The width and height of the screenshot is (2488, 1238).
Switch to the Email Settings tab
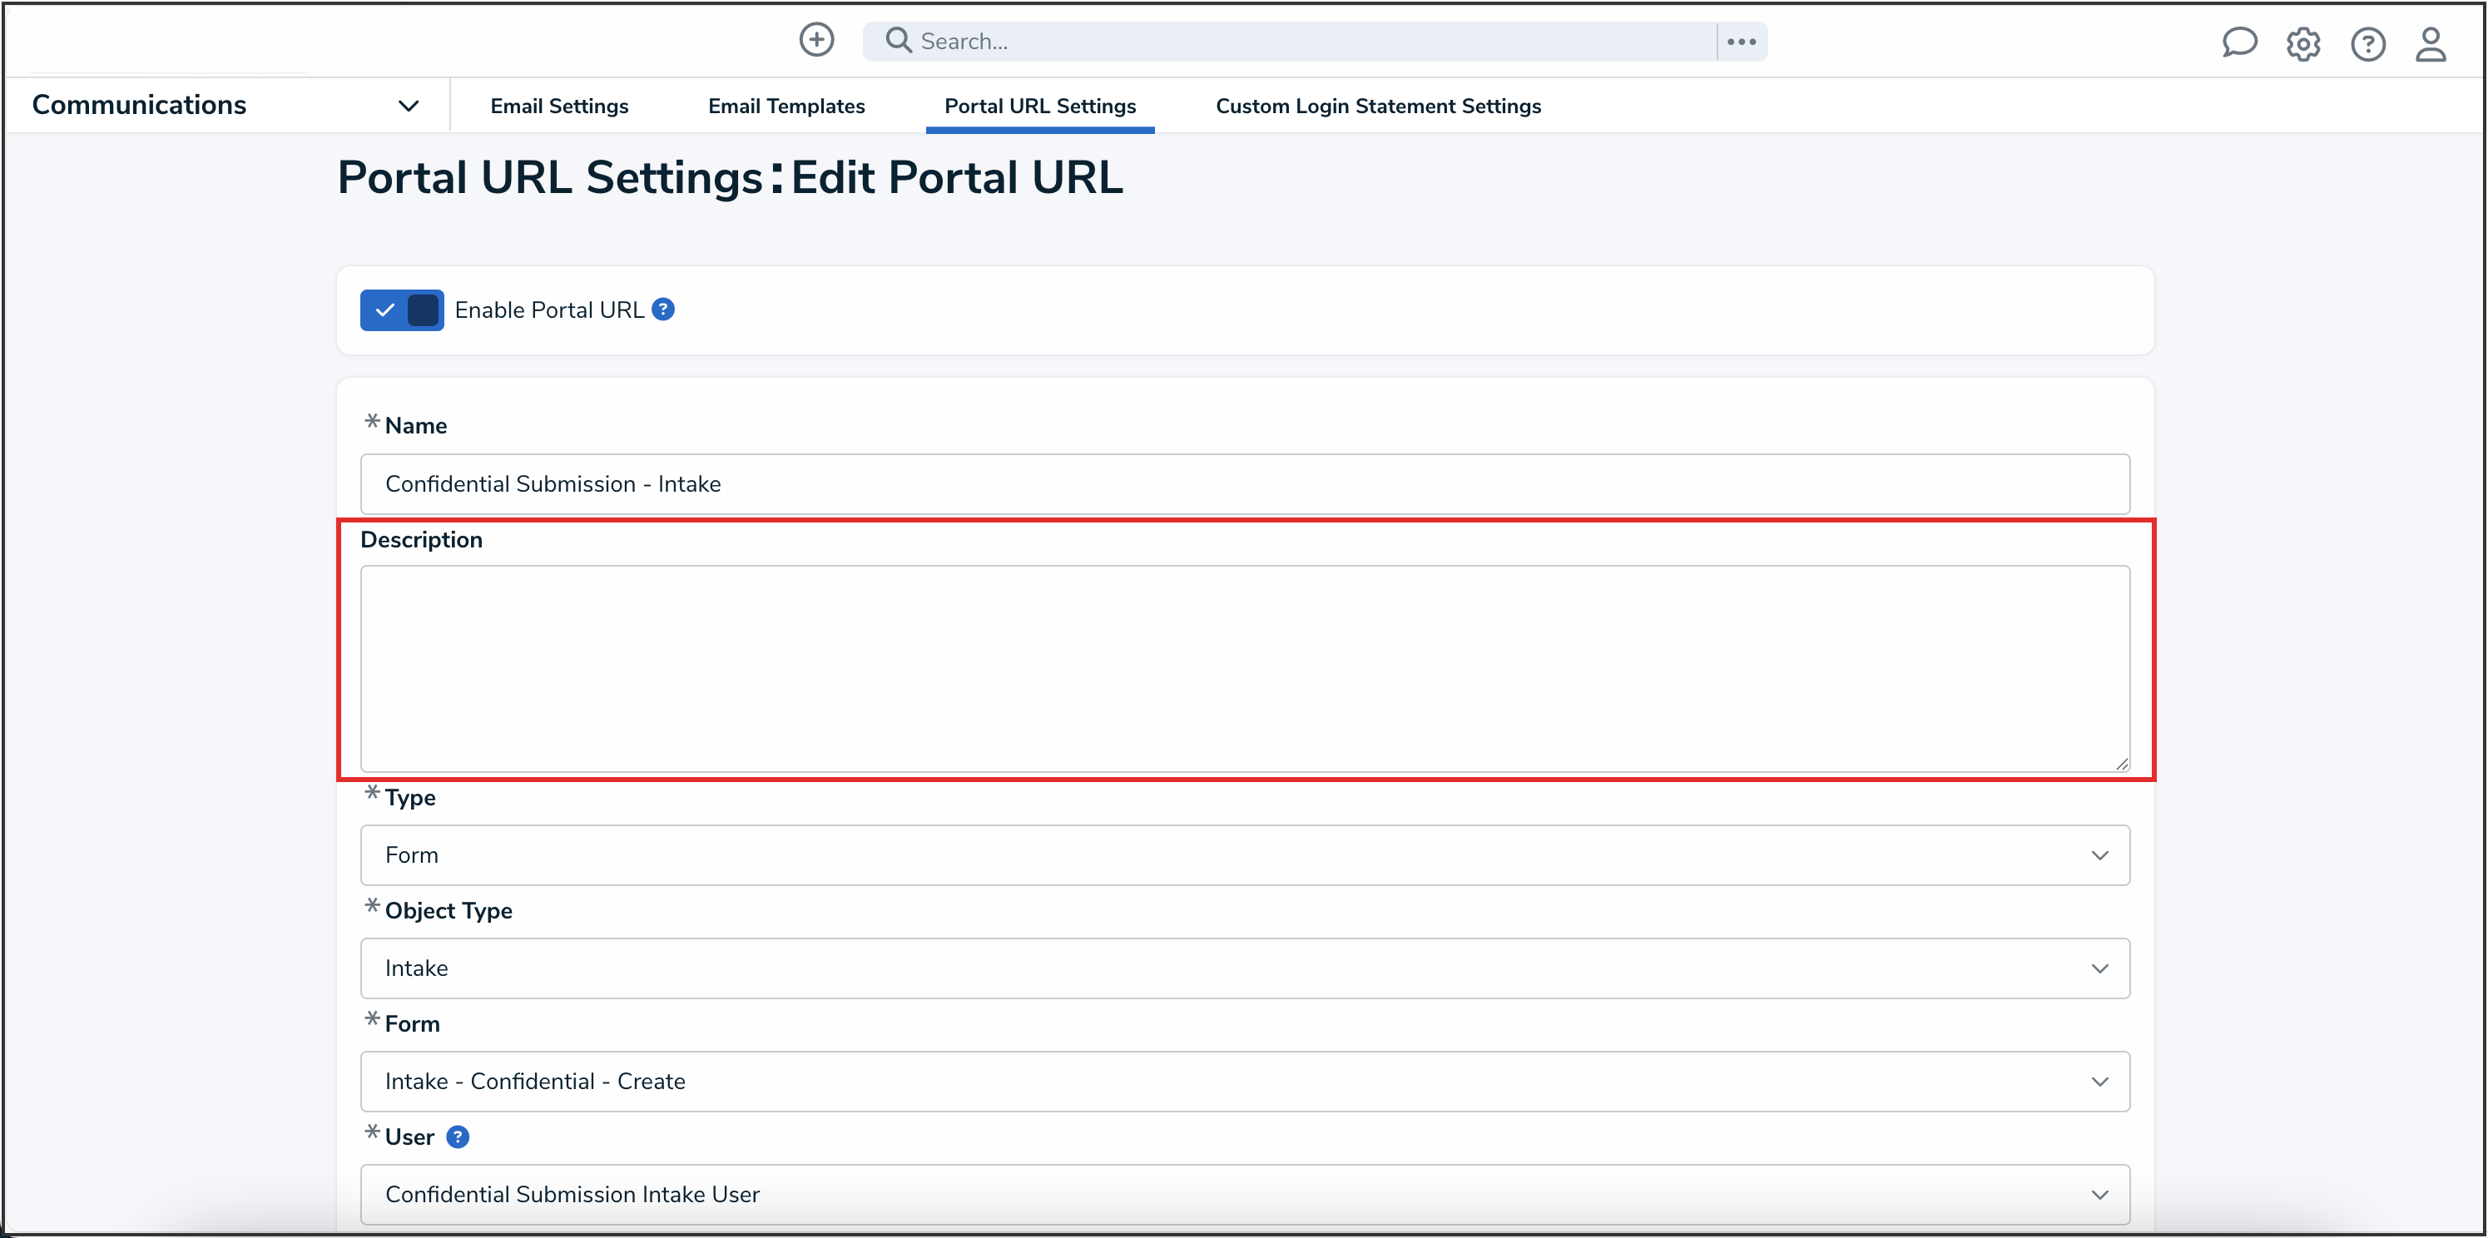(558, 106)
